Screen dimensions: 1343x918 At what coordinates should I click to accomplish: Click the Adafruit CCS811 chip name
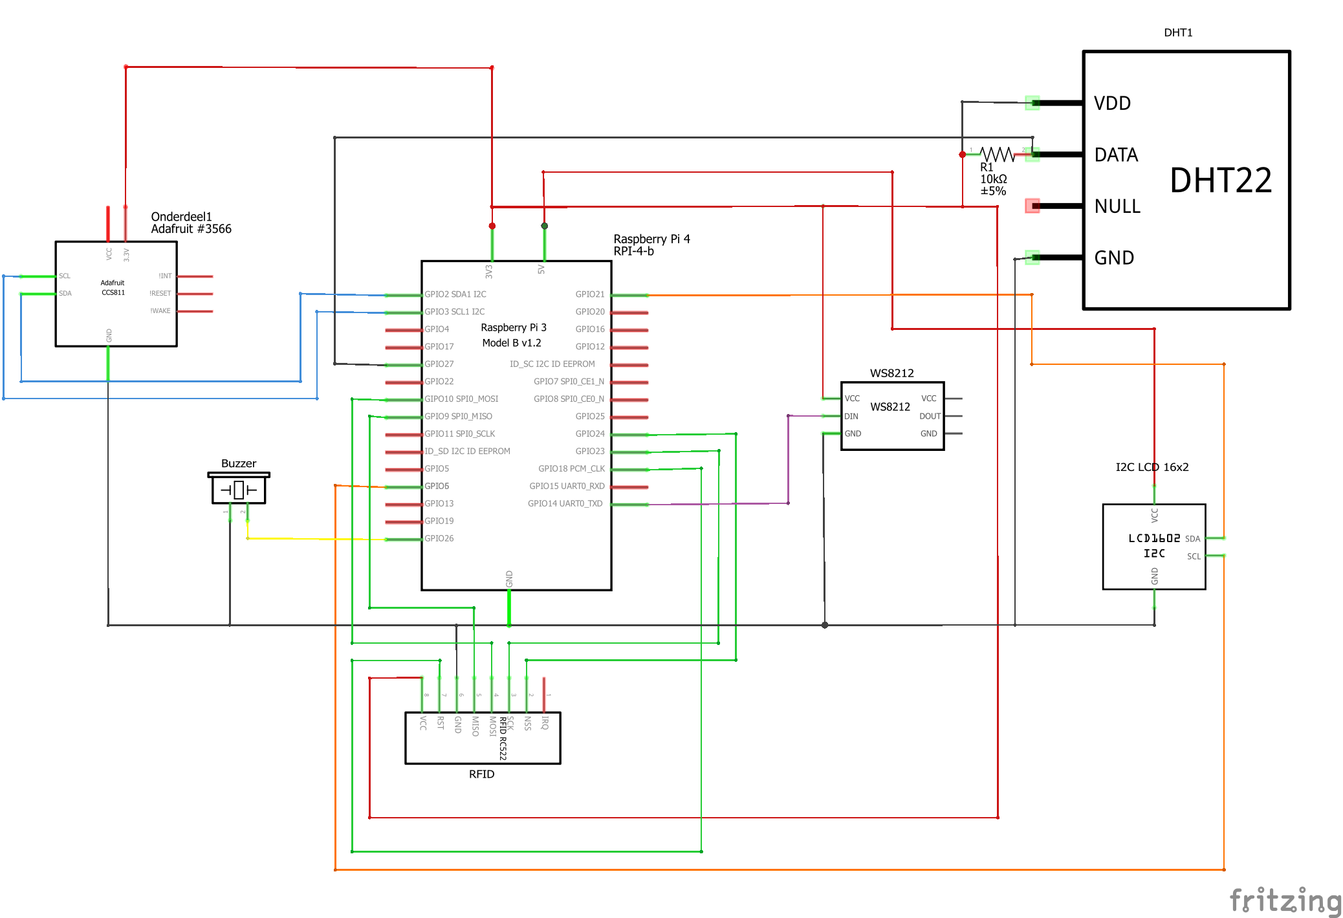113,287
